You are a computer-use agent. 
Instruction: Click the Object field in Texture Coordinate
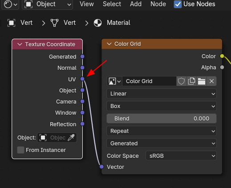coord(57,138)
